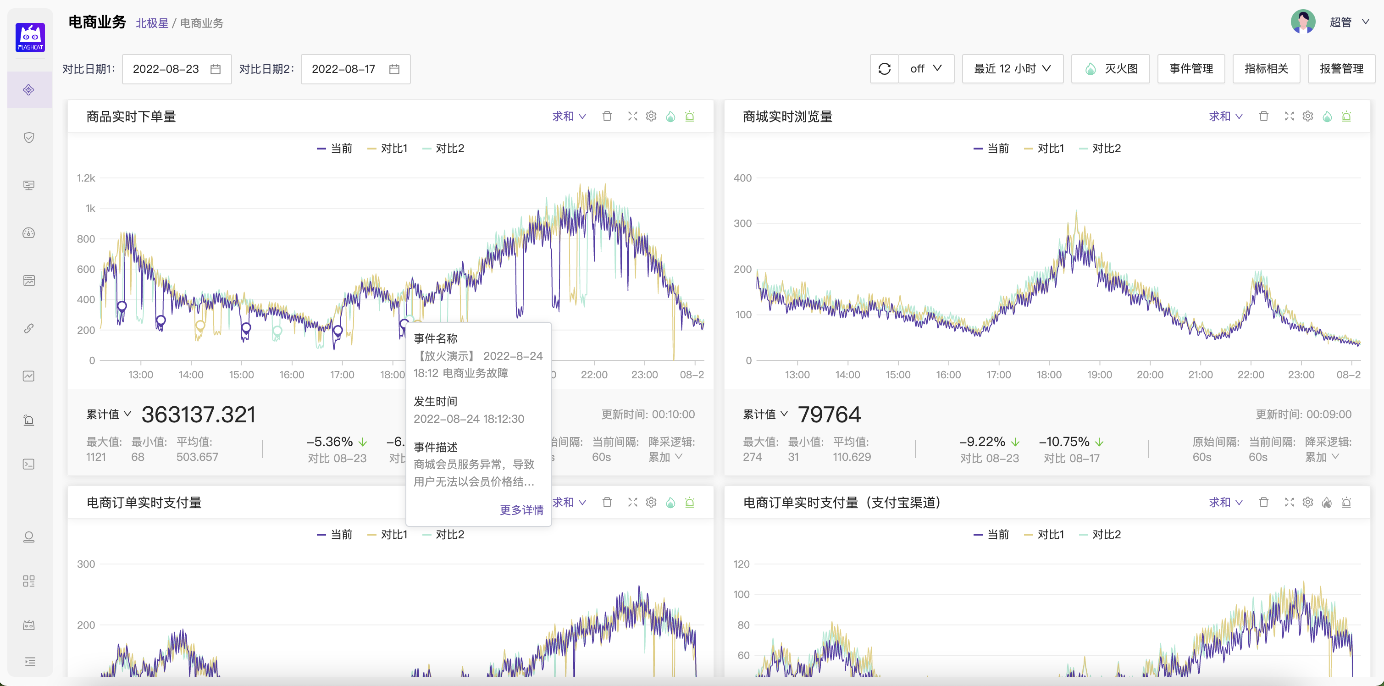
Task: Select the dashboard speedometer icon in sidebar
Action: pyautogui.click(x=29, y=233)
